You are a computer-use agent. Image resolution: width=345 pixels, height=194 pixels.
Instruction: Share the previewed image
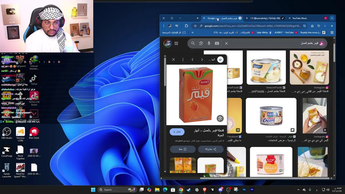(211, 149)
